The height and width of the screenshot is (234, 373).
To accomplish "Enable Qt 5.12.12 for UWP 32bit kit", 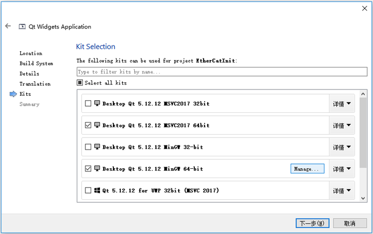I will pos(88,190).
